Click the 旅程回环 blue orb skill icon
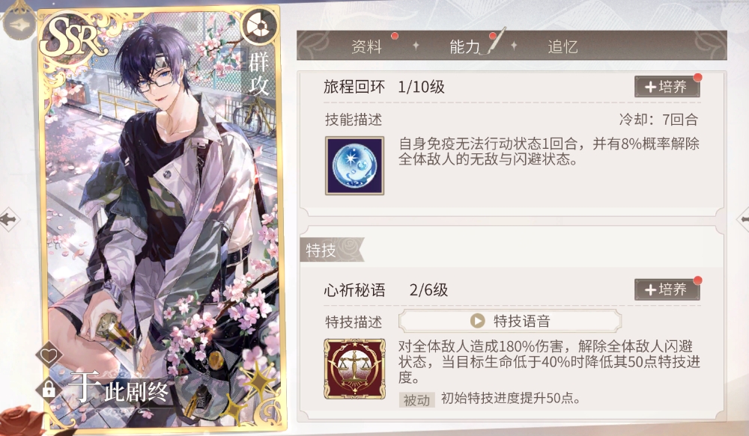Image resolution: width=749 pixels, height=436 pixels. pyautogui.click(x=354, y=165)
